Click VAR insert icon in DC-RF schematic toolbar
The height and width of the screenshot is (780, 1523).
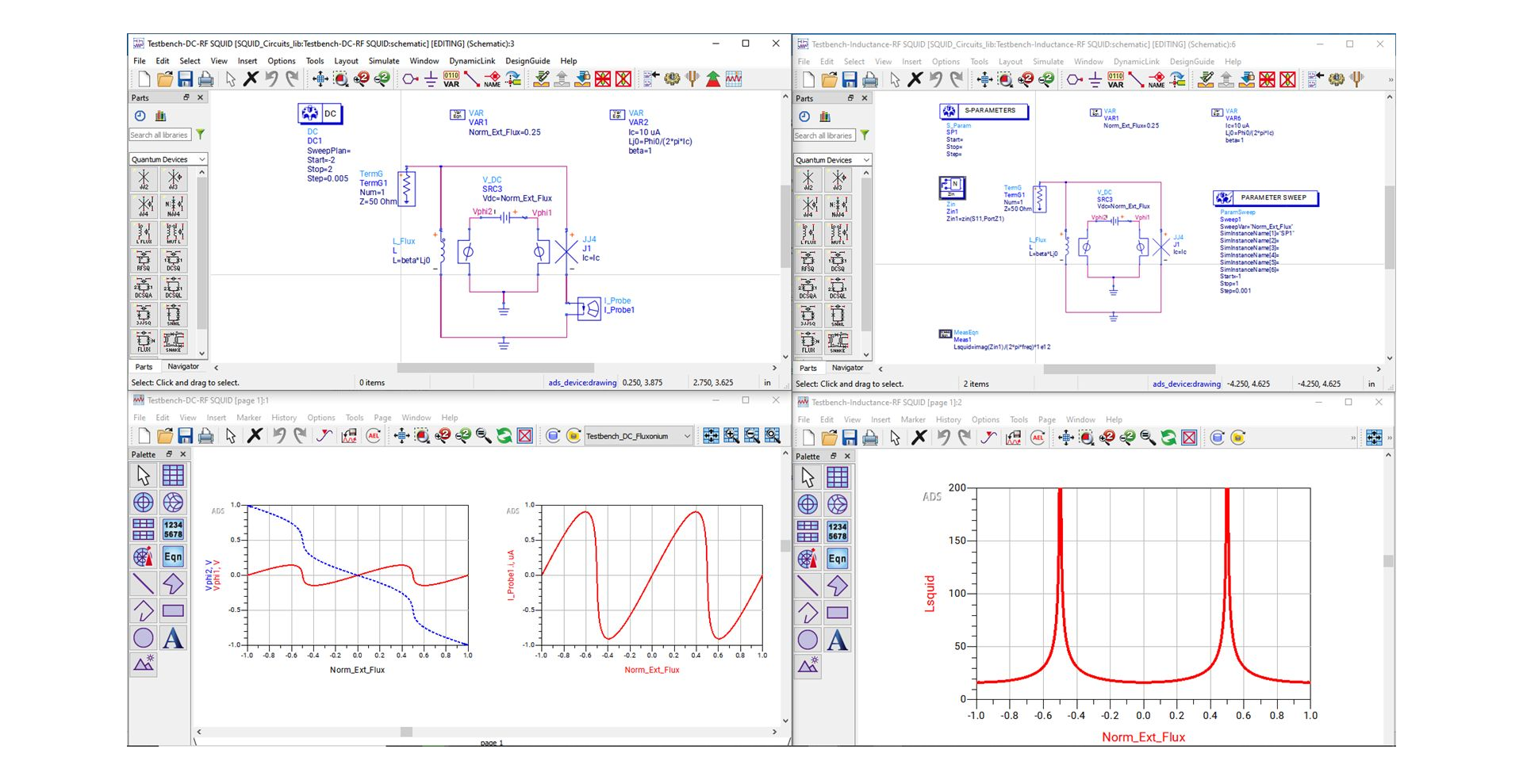coord(451,79)
